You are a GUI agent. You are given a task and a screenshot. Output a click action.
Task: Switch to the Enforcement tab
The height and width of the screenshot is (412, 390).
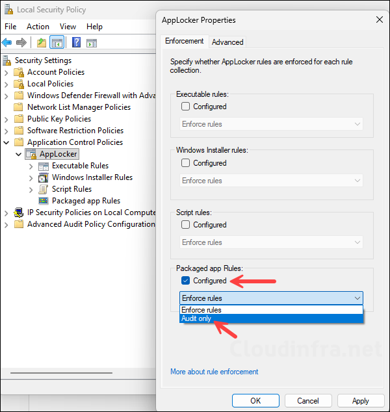coord(184,41)
